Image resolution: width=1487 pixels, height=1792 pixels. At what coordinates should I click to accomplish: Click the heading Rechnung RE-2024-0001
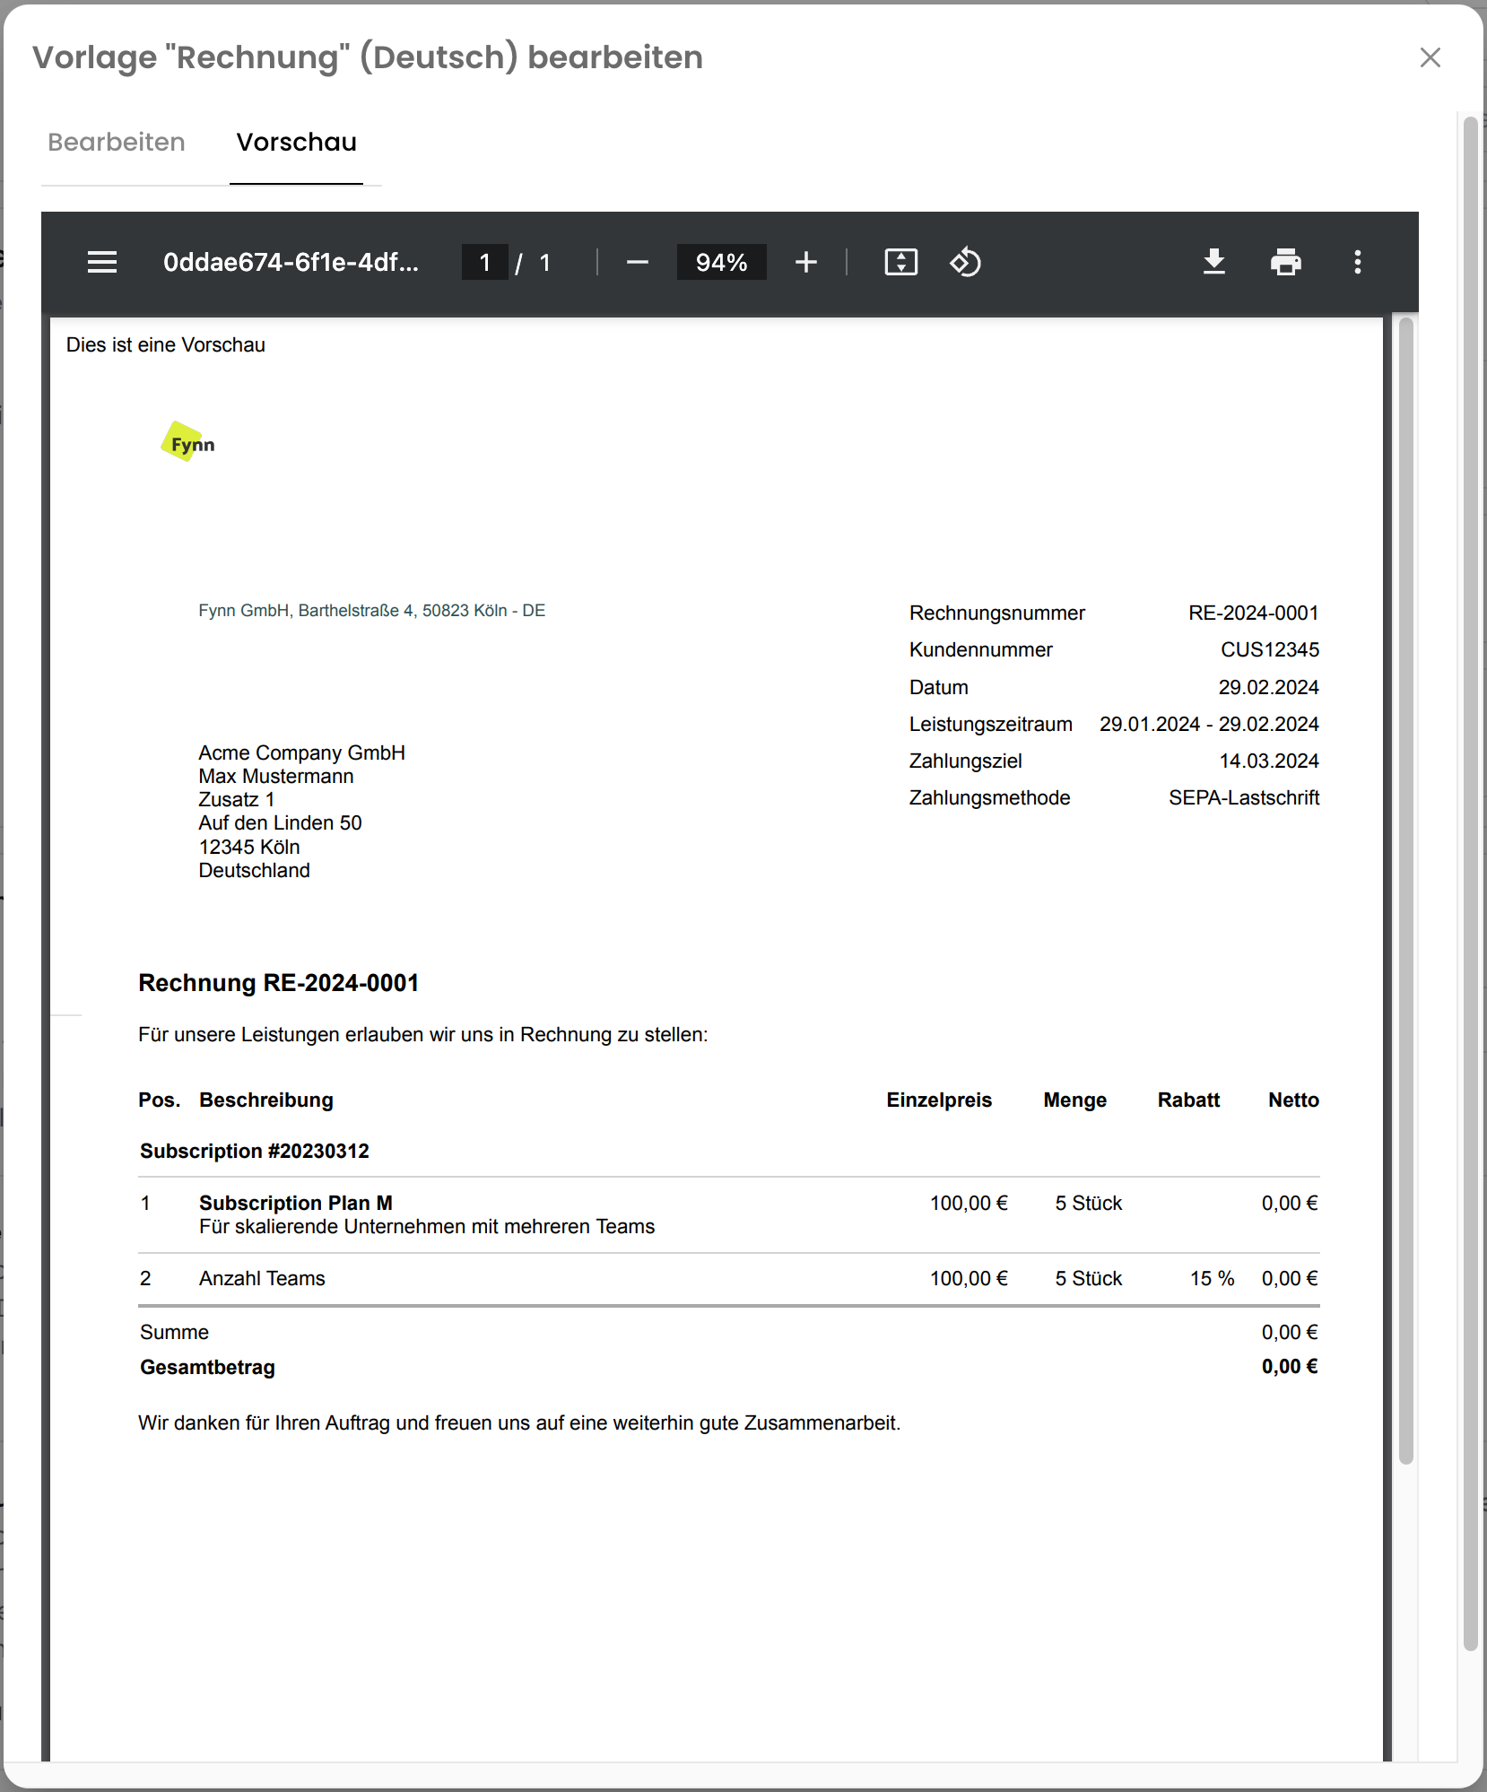tap(279, 983)
